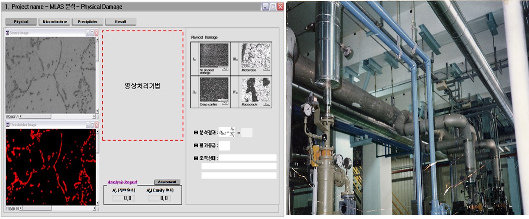Image resolution: width=529 pixels, height=219 pixels.
Task: Click the Thresholded Image vertical scrollbar thumb
Action: point(98,144)
